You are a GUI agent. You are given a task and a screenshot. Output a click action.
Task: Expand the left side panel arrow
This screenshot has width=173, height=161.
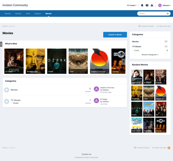[x=1, y=44]
